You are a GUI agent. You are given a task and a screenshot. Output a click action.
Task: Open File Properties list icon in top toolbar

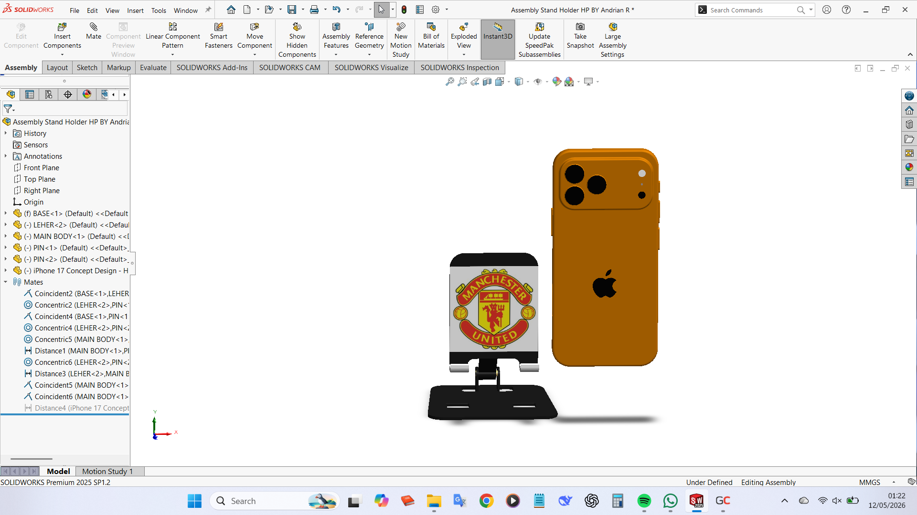(420, 10)
